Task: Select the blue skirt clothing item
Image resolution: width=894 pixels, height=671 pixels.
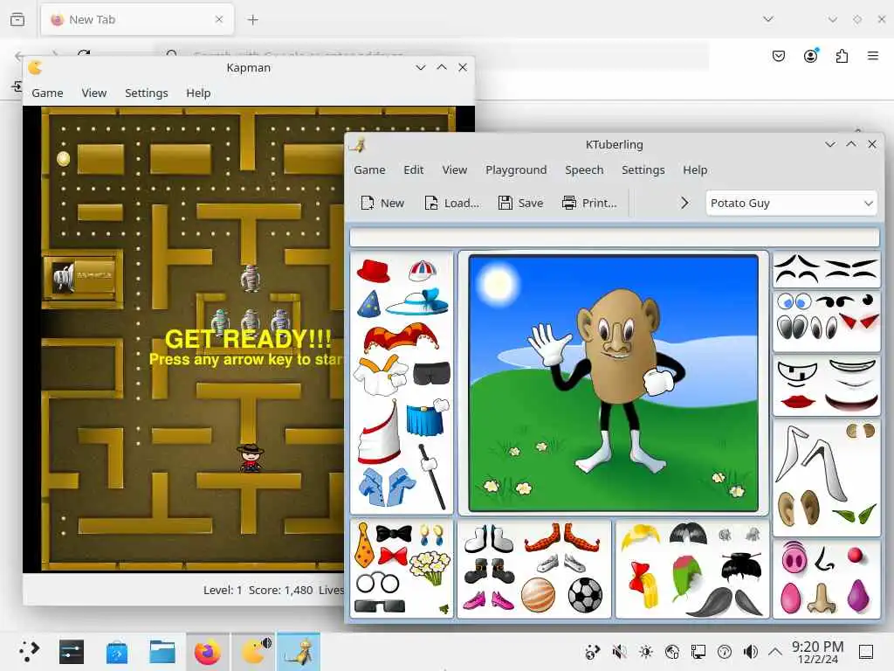Action: pos(426,419)
